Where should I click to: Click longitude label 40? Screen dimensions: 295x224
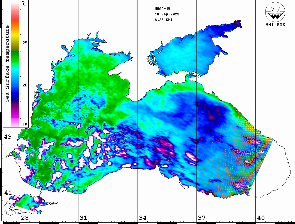tap(261, 218)
